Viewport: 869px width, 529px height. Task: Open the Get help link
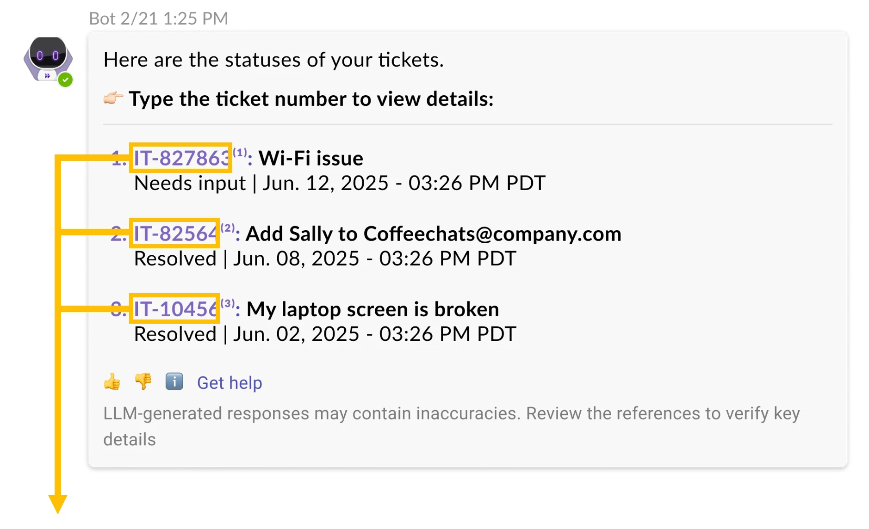pyautogui.click(x=230, y=383)
